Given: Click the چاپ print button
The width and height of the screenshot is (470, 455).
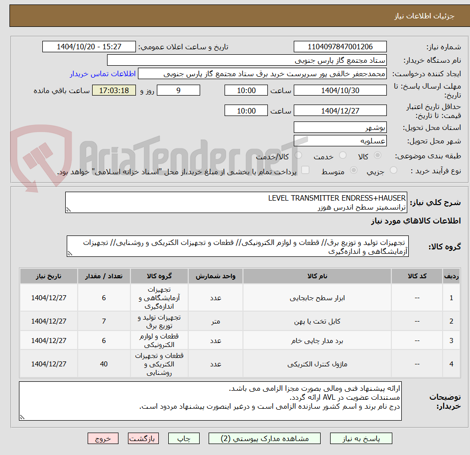Looking at the screenshot, I should tap(184, 439).
